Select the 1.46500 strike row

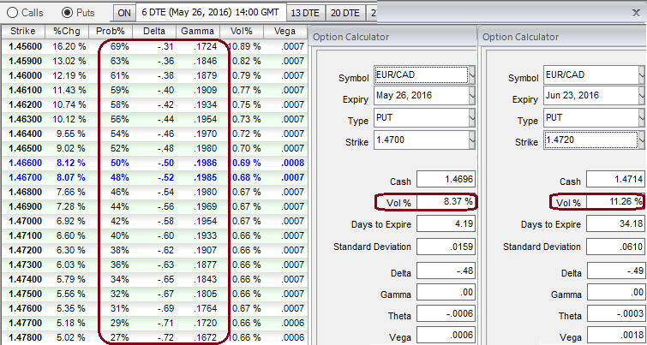[x=154, y=148]
